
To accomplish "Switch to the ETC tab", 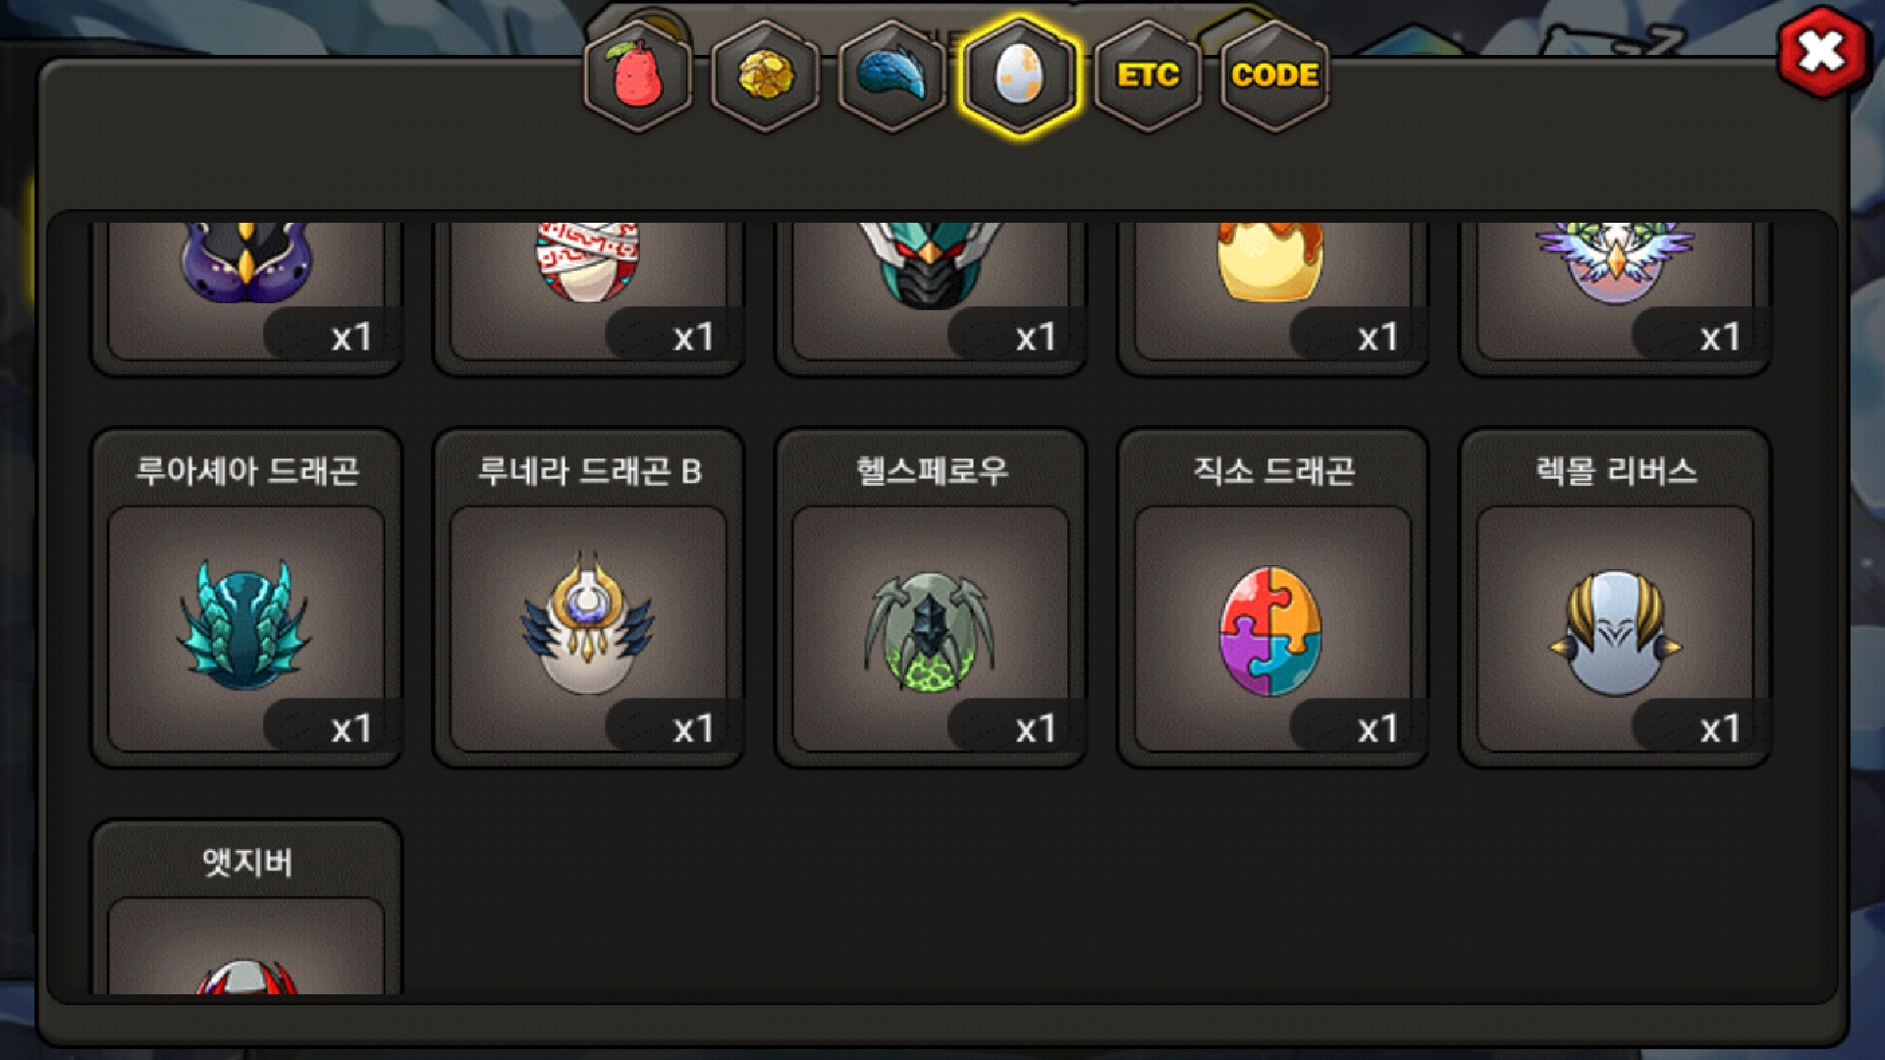I will (x=1148, y=77).
